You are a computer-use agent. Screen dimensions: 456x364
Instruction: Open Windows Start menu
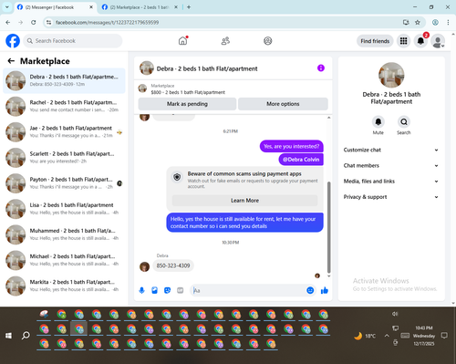(x=8, y=336)
